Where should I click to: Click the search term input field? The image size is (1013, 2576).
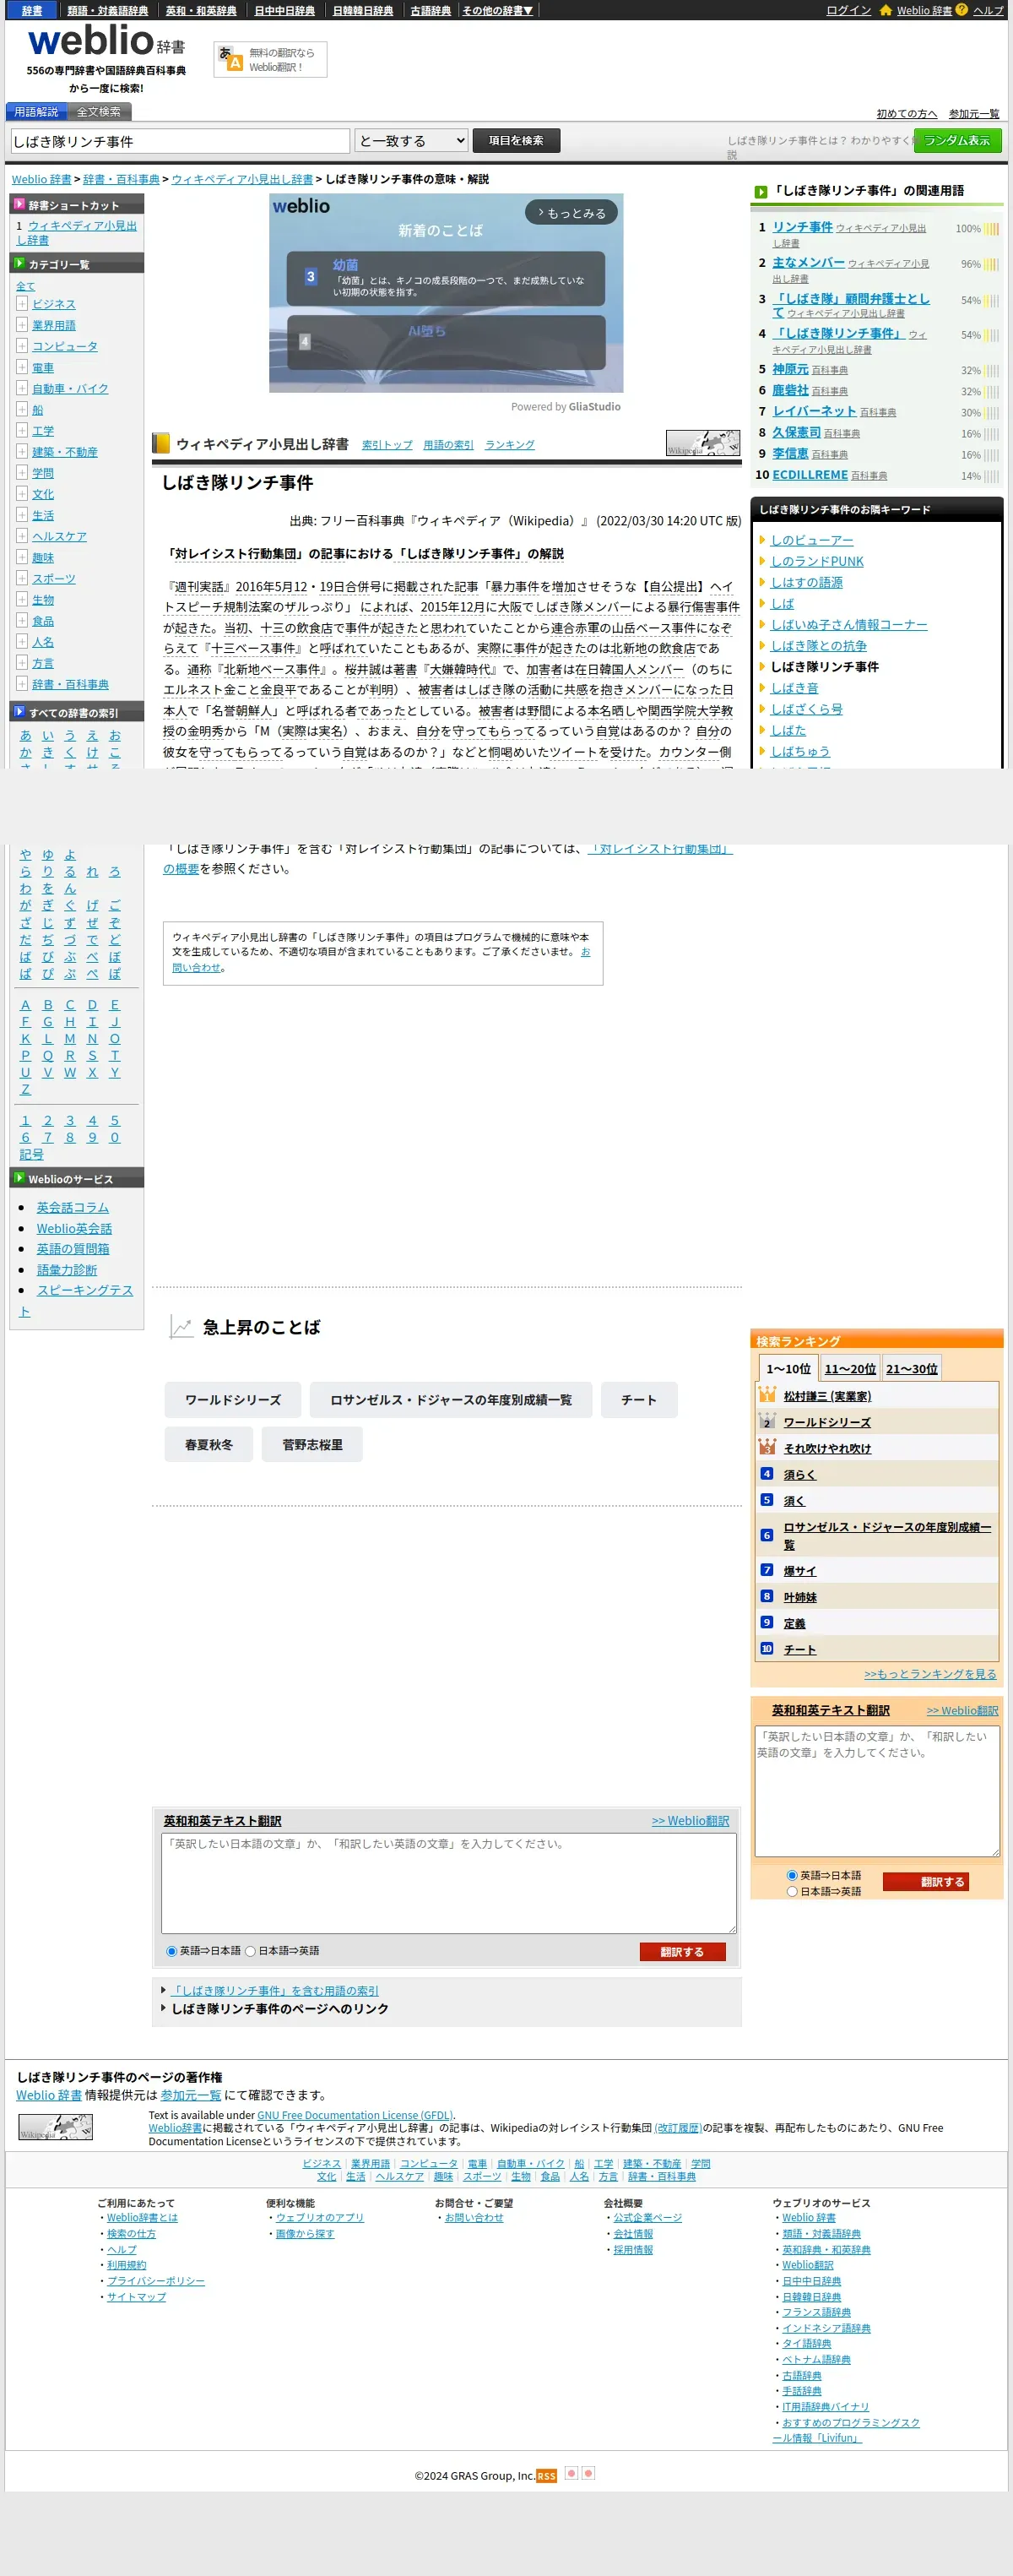(181, 141)
